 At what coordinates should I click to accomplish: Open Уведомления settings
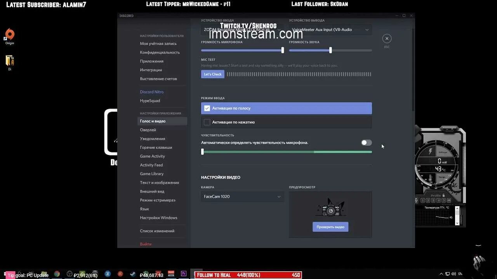tap(153, 139)
